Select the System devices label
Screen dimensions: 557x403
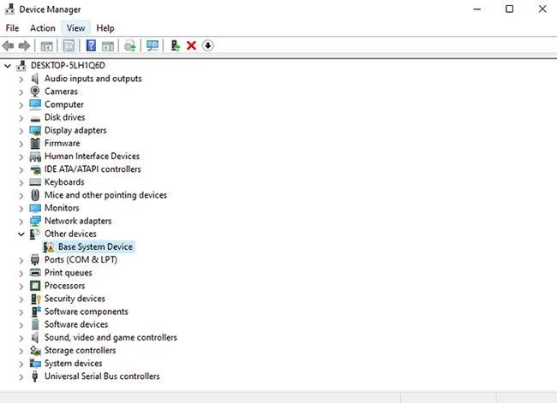pyautogui.click(x=73, y=364)
